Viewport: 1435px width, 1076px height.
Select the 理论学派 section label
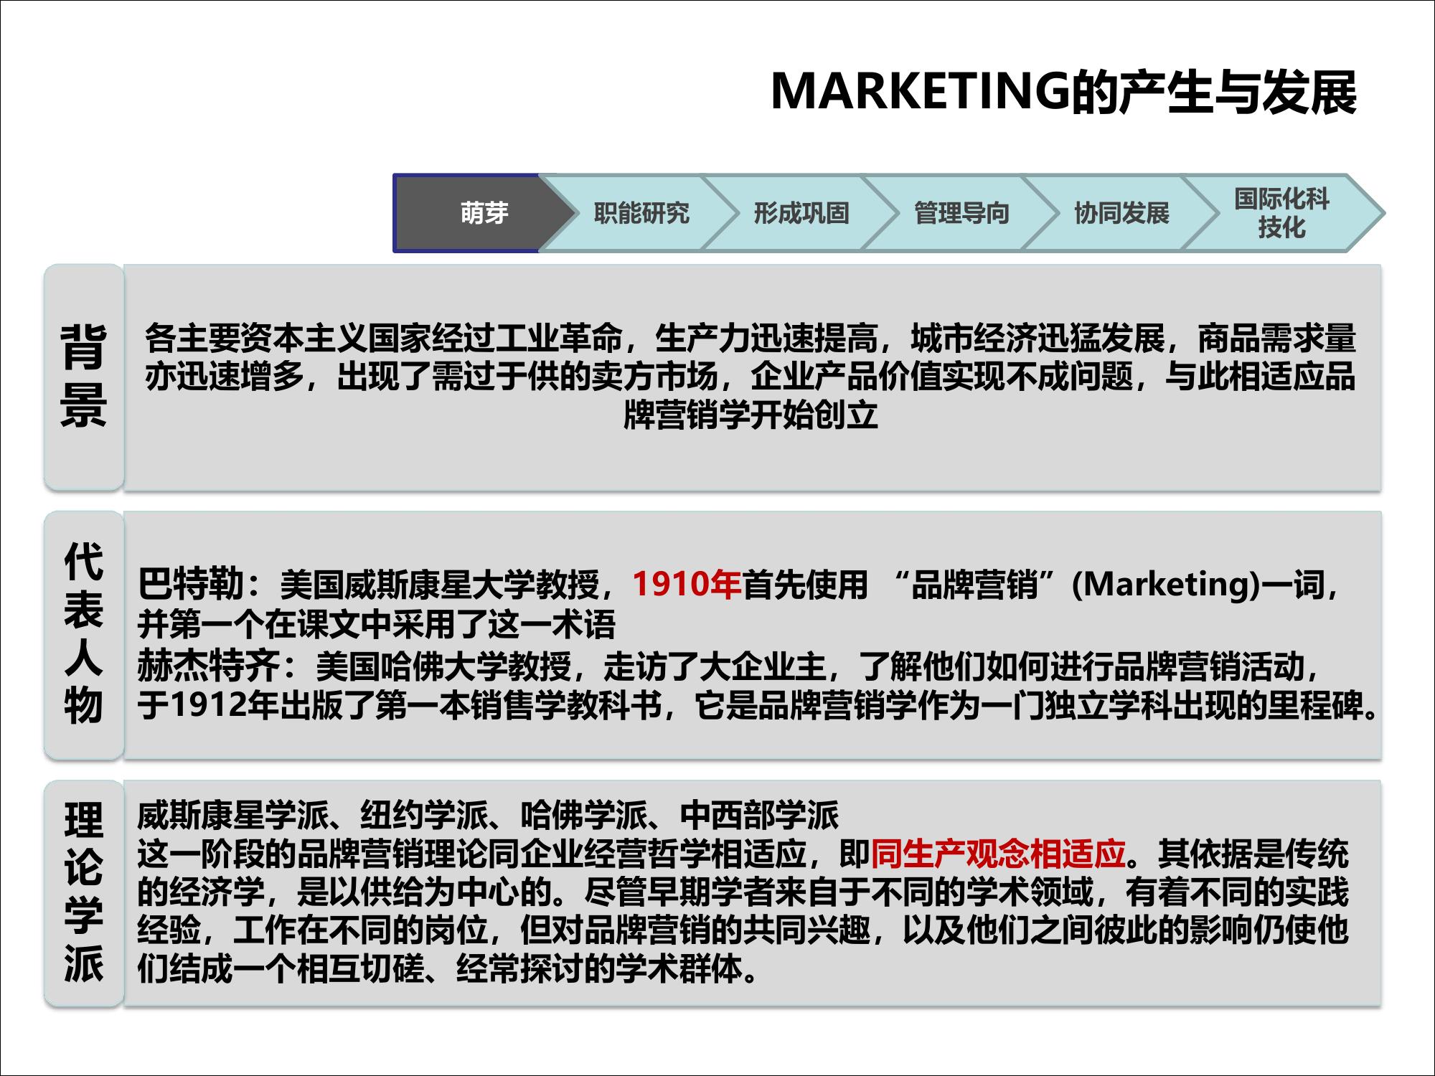click(84, 892)
